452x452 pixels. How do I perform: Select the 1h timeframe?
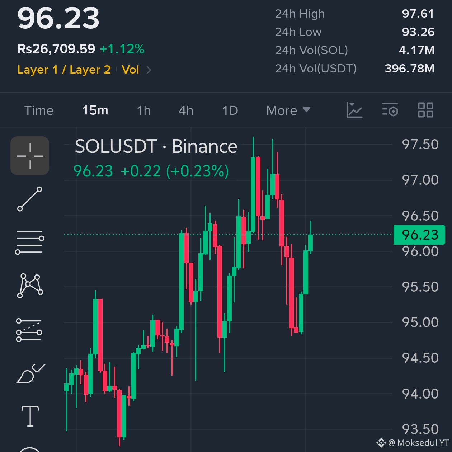143,110
